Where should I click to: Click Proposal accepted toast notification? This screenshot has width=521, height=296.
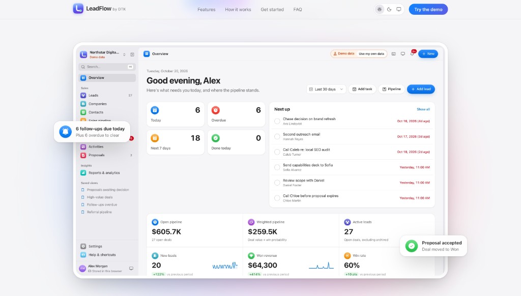click(x=433, y=246)
